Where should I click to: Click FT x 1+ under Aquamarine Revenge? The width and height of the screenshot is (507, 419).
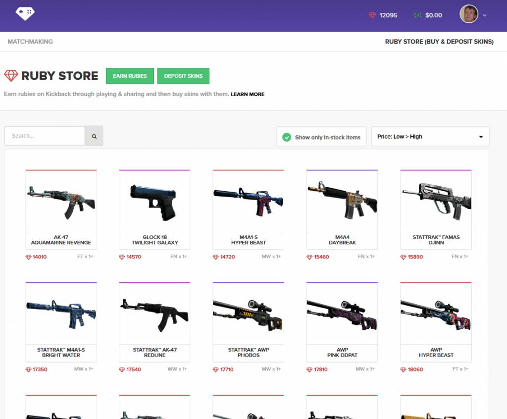pyautogui.click(x=85, y=256)
